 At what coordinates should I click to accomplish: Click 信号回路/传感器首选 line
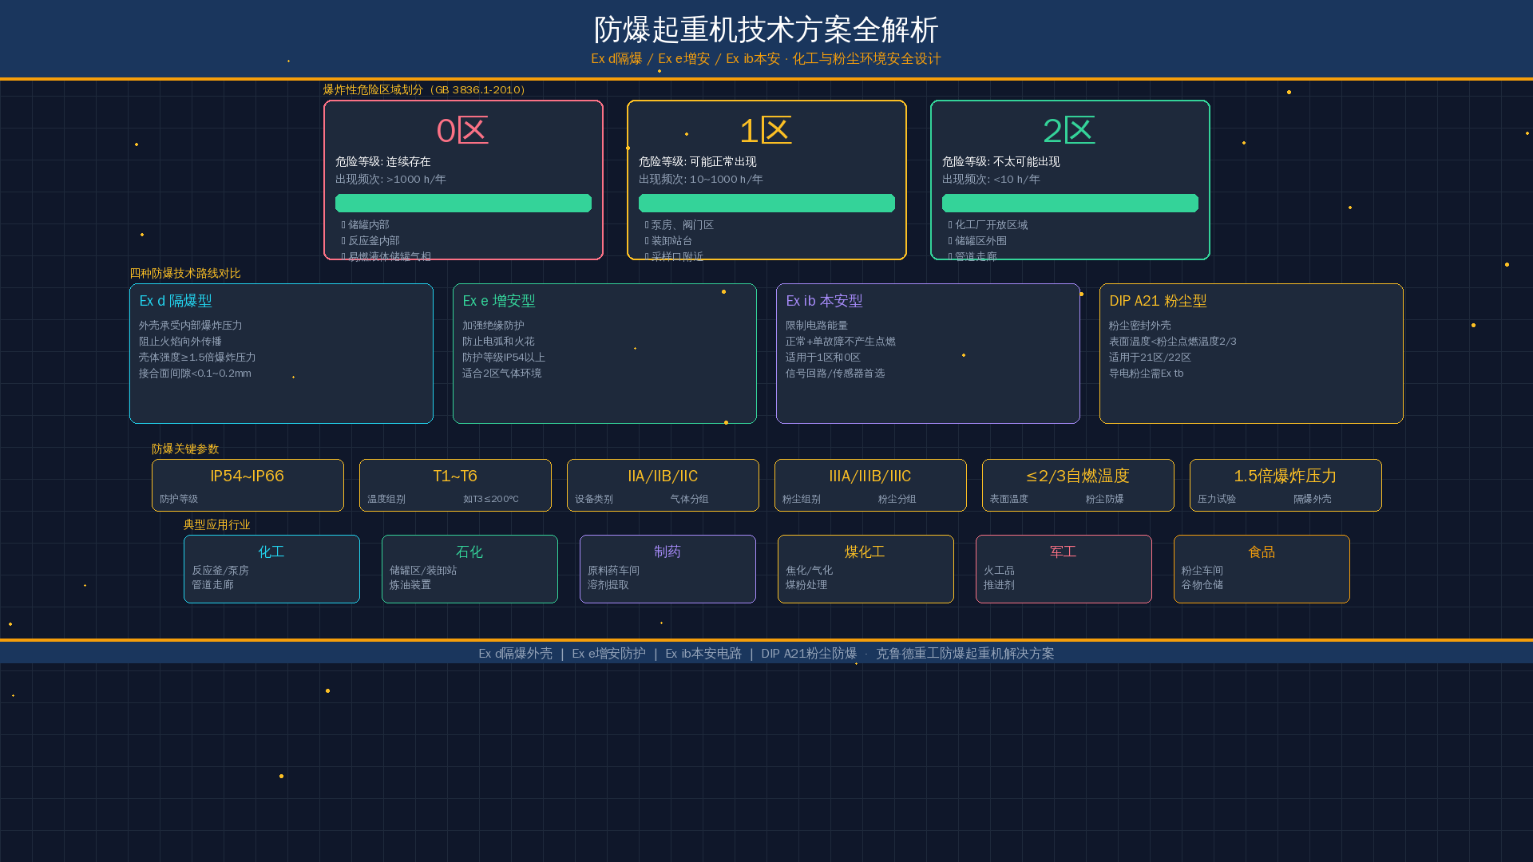835,374
